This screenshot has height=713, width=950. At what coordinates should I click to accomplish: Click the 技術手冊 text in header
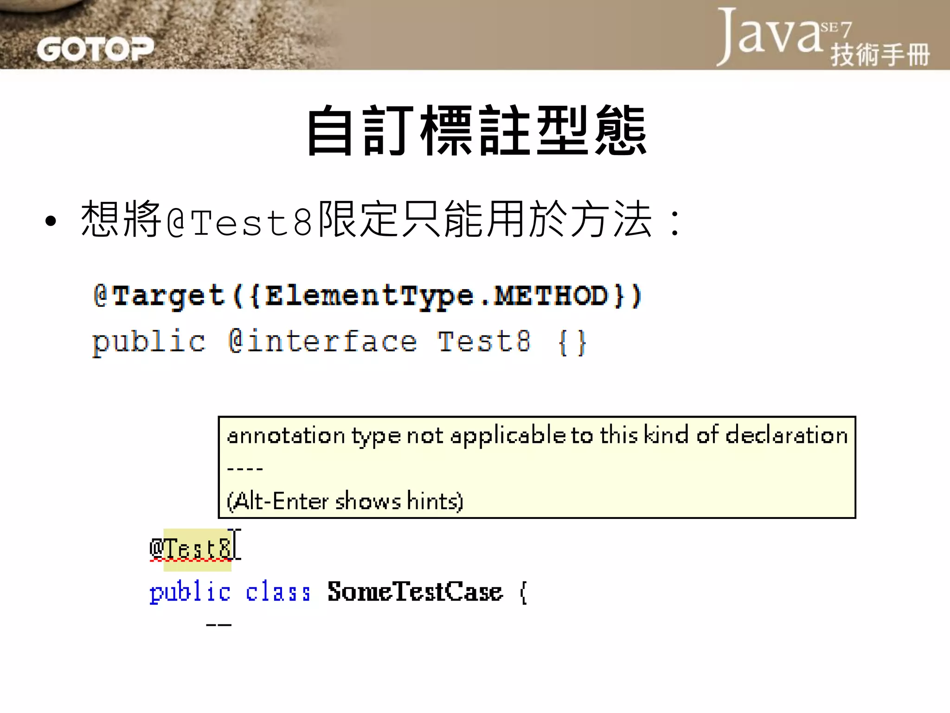click(x=879, y=55)
